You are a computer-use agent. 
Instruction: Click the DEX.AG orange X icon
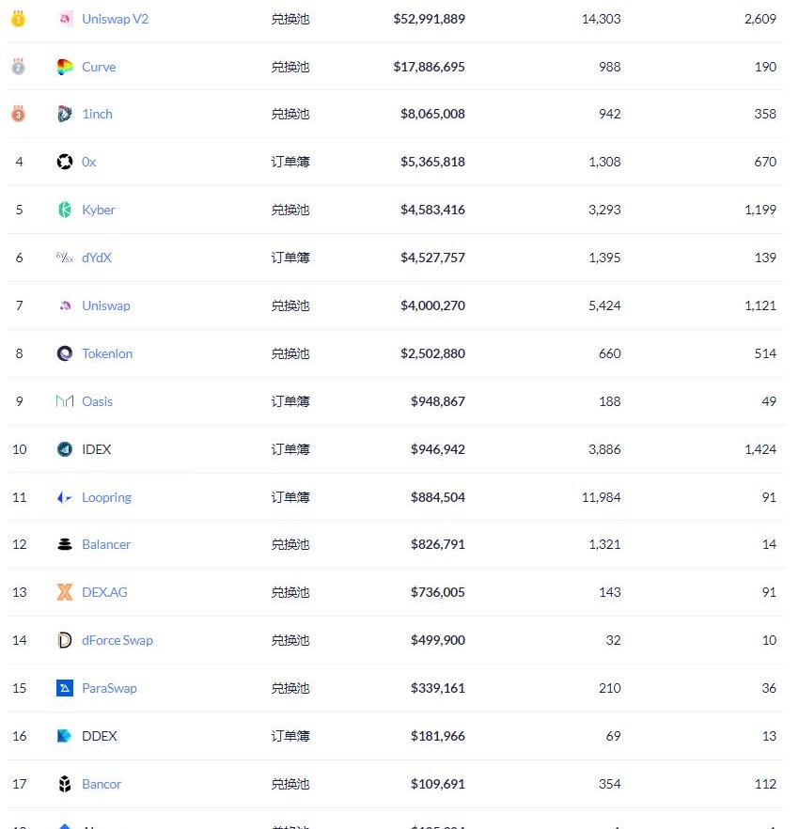(x=65, y=592)
